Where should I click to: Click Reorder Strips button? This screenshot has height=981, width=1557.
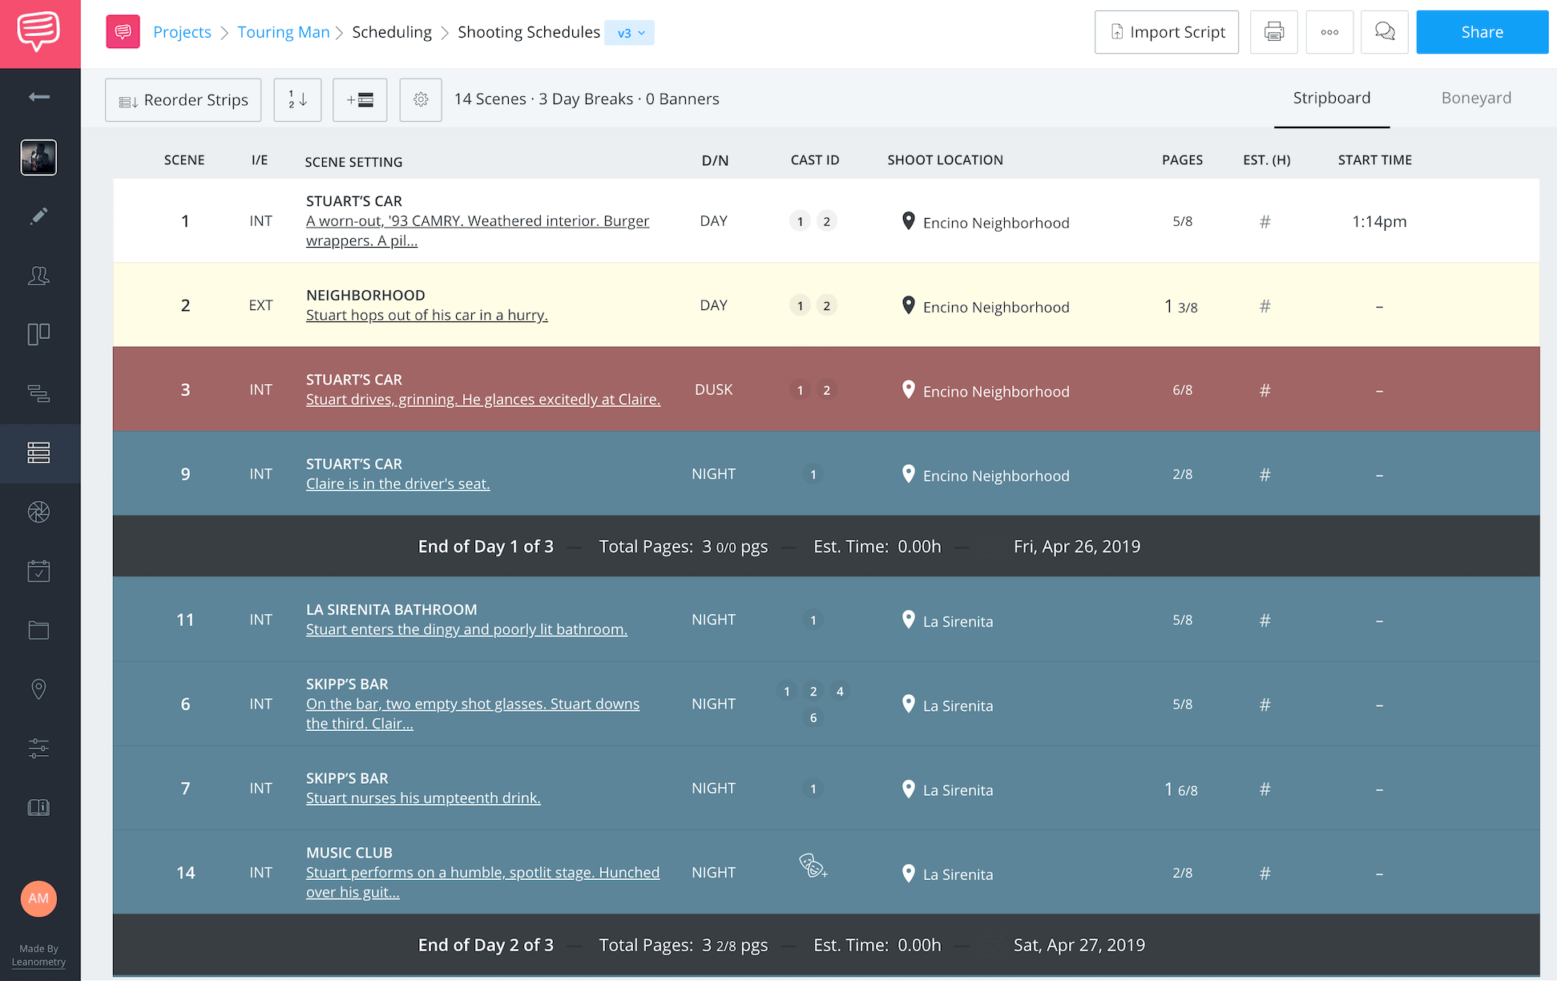tap(184, 99)
